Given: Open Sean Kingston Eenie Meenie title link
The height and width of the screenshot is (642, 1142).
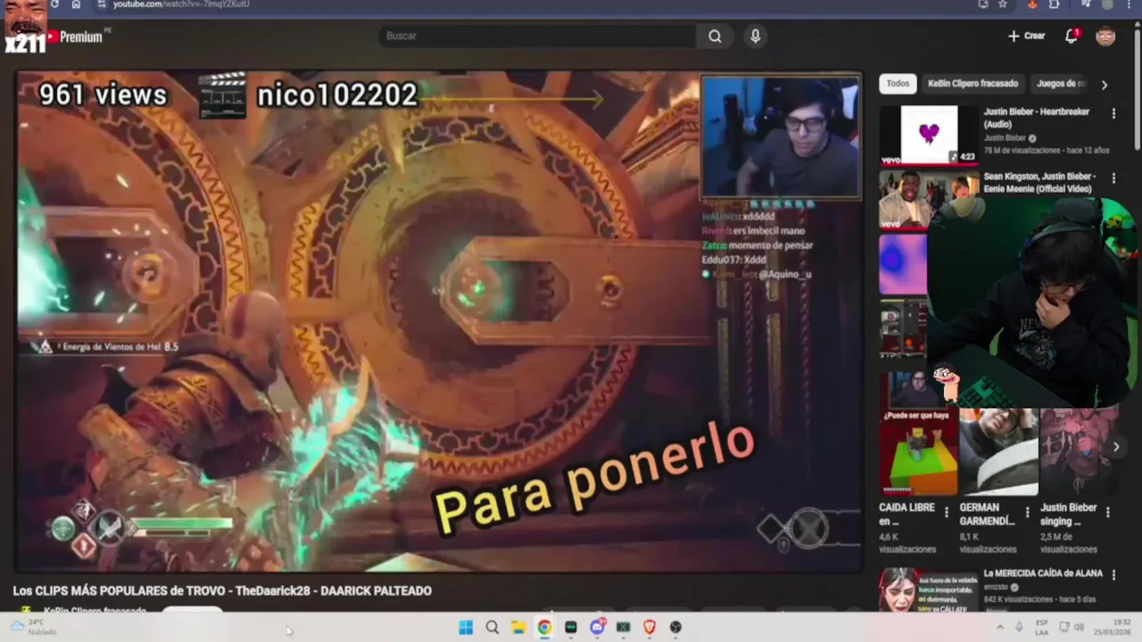Looking at the screenshot, I should [x=1039, y=183].
